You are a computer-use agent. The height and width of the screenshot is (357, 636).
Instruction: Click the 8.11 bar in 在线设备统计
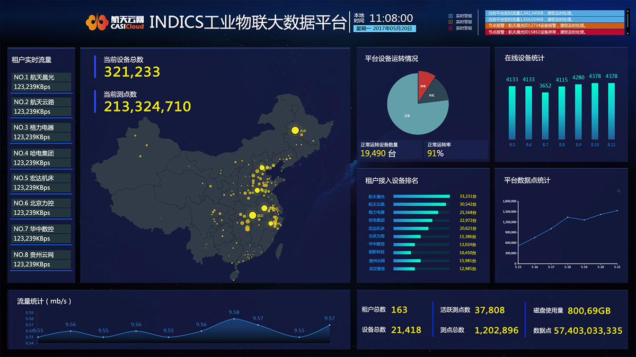pyautogui.click(x=612, y=111)
